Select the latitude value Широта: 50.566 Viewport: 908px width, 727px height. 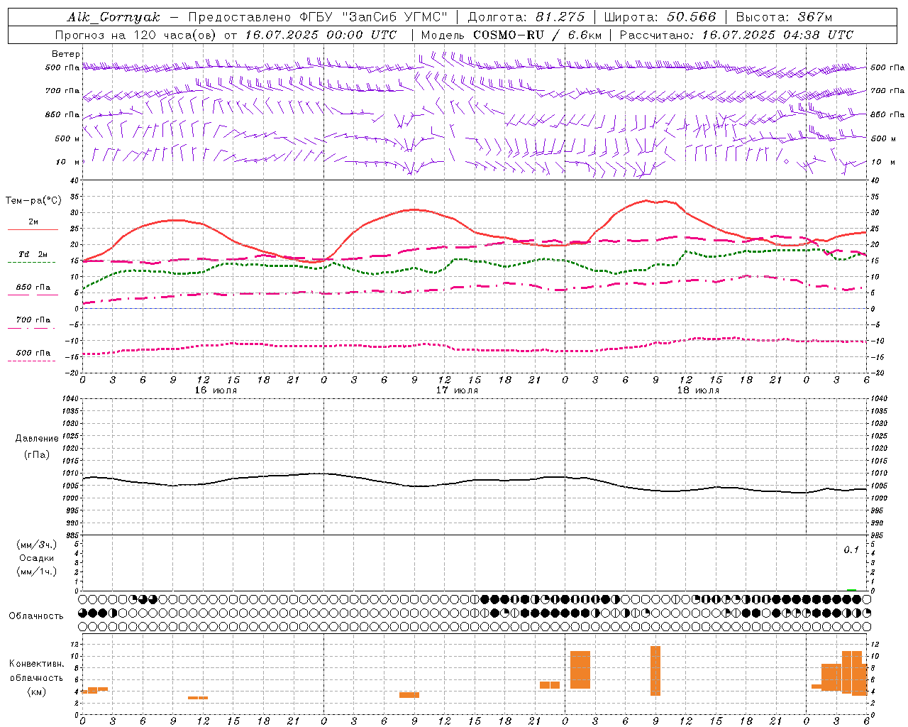[x=660, y=17]
